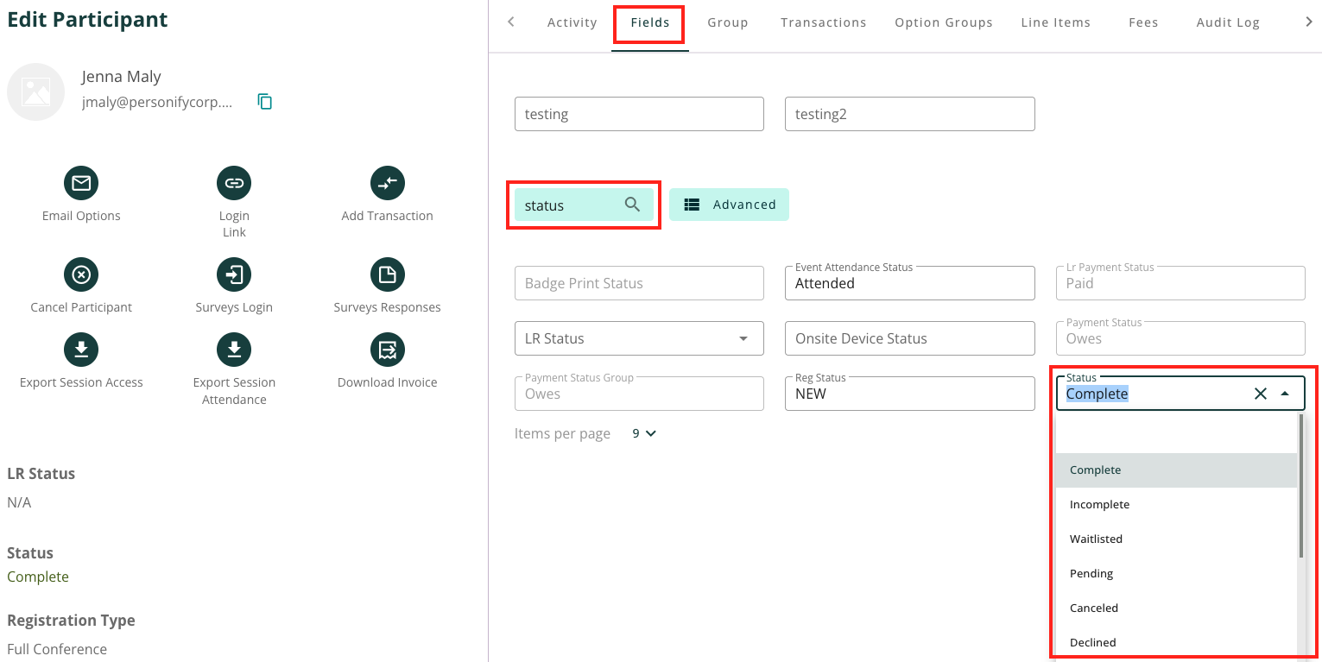1322x662 pixels.
Task: Click the testing input field
Action: [639, 114]
